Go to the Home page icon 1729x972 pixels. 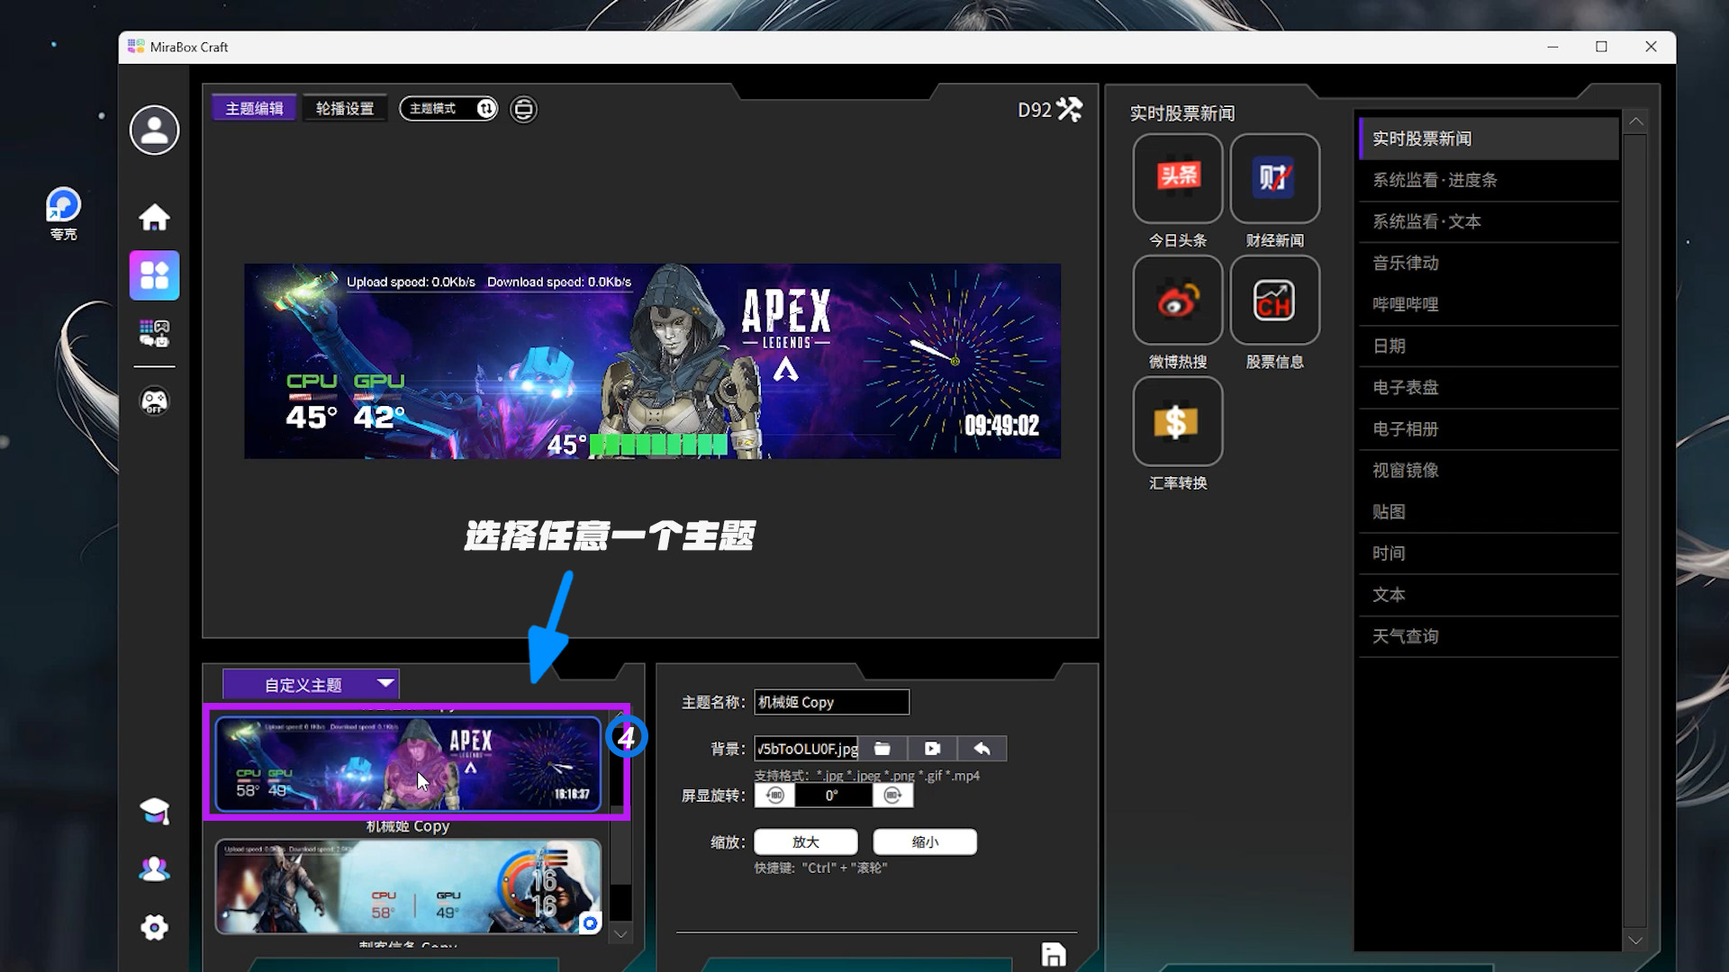coord(154,217)
